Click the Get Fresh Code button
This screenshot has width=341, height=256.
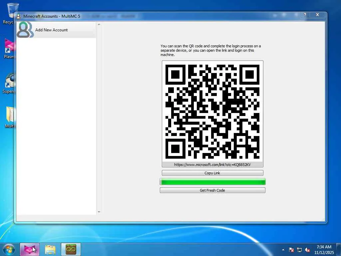click(212, 190)
